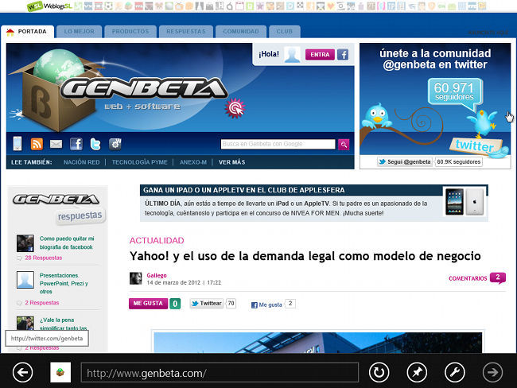Click the photo avatar beside the facebook biografía question
517x388 pixels.
25,243
